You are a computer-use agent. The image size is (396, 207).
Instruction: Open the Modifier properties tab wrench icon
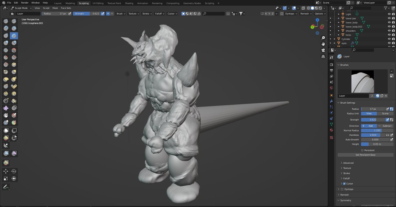pyautogui.click(x=331, y=101)
